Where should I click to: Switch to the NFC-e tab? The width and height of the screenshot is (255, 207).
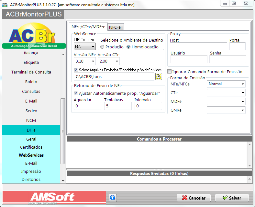pos(115,27)
